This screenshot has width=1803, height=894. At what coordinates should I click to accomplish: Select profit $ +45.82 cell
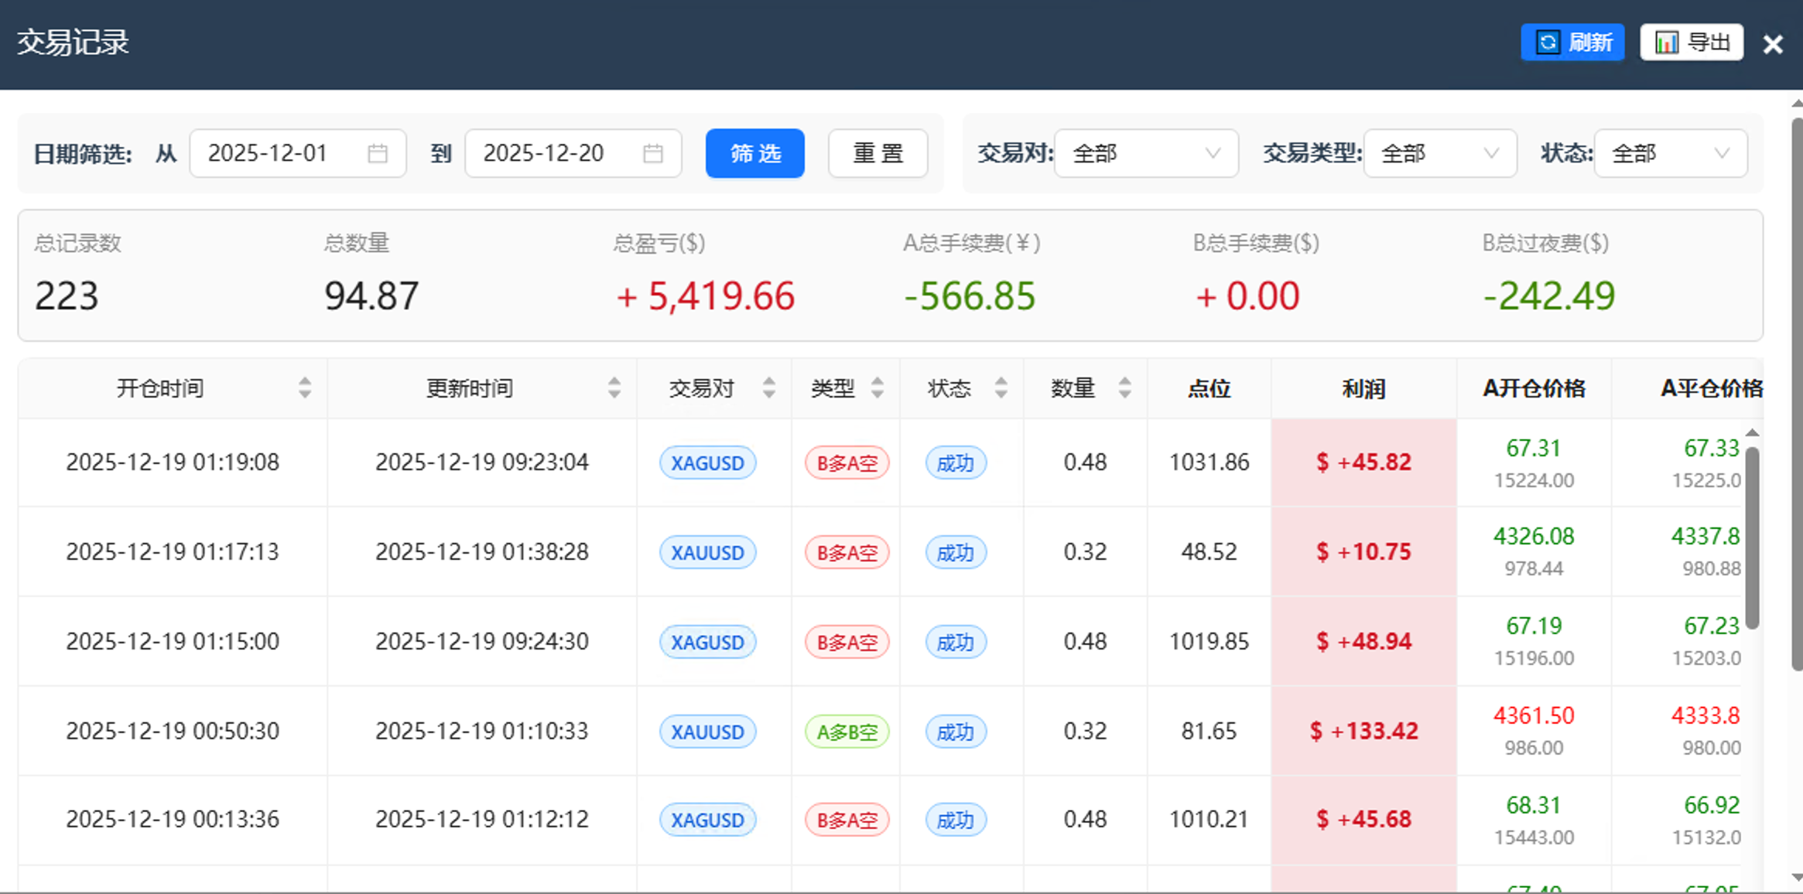pyautogui.click(x=1364, y=462)
